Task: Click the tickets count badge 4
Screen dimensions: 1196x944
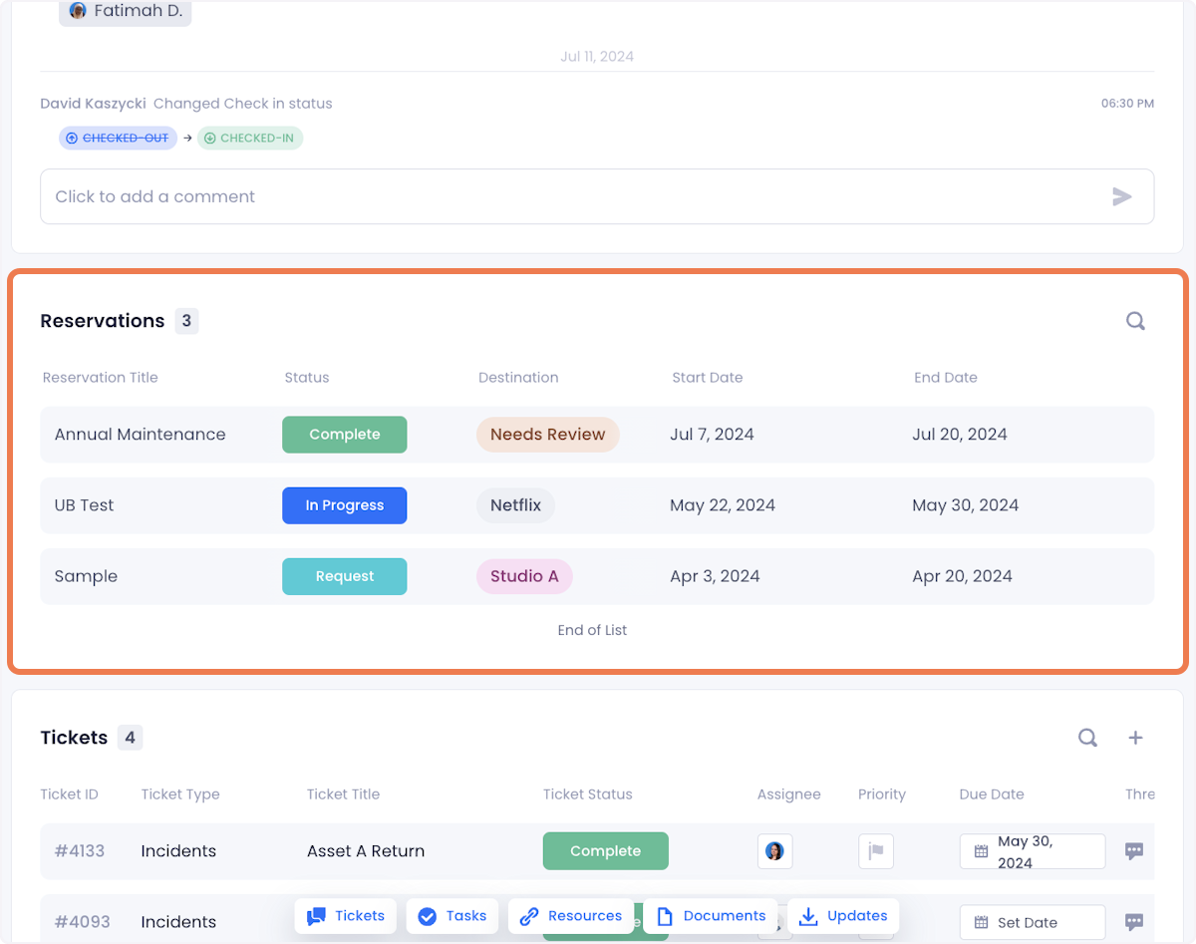Action: coord(130,738)
